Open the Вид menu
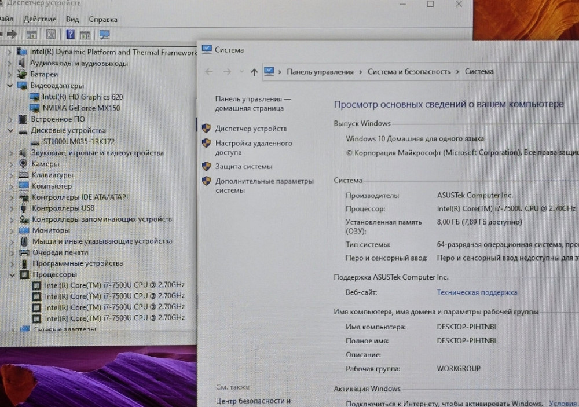 (72, 19)
